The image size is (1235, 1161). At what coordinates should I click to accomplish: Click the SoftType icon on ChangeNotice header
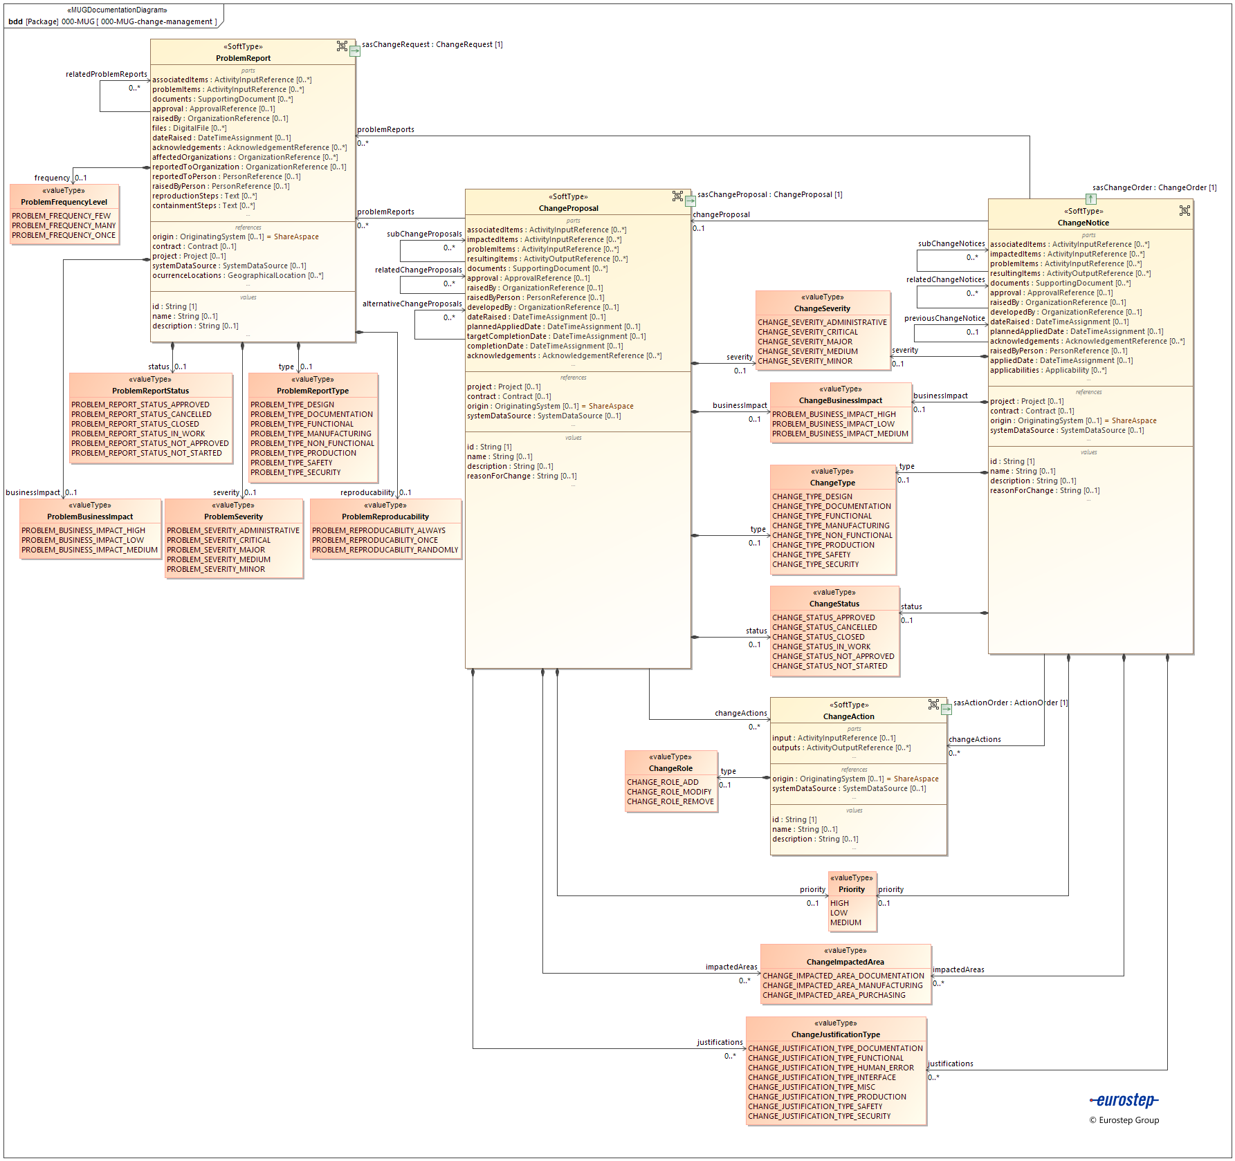(x=1186, y=210)
